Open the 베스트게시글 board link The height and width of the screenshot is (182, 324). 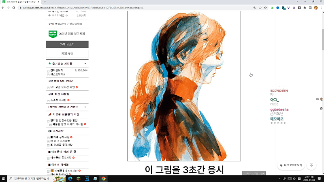57,75
